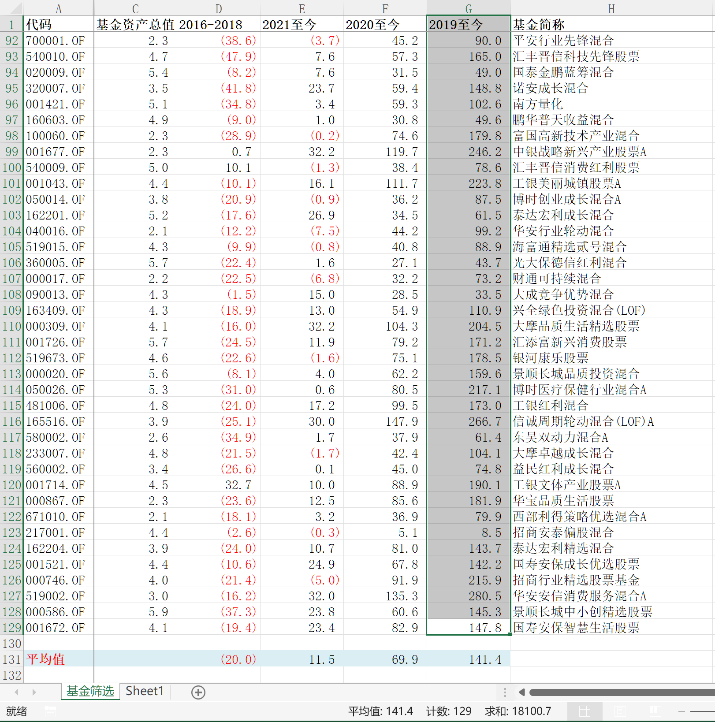Click the fund name 工银美丽城镇股票A

567,183
